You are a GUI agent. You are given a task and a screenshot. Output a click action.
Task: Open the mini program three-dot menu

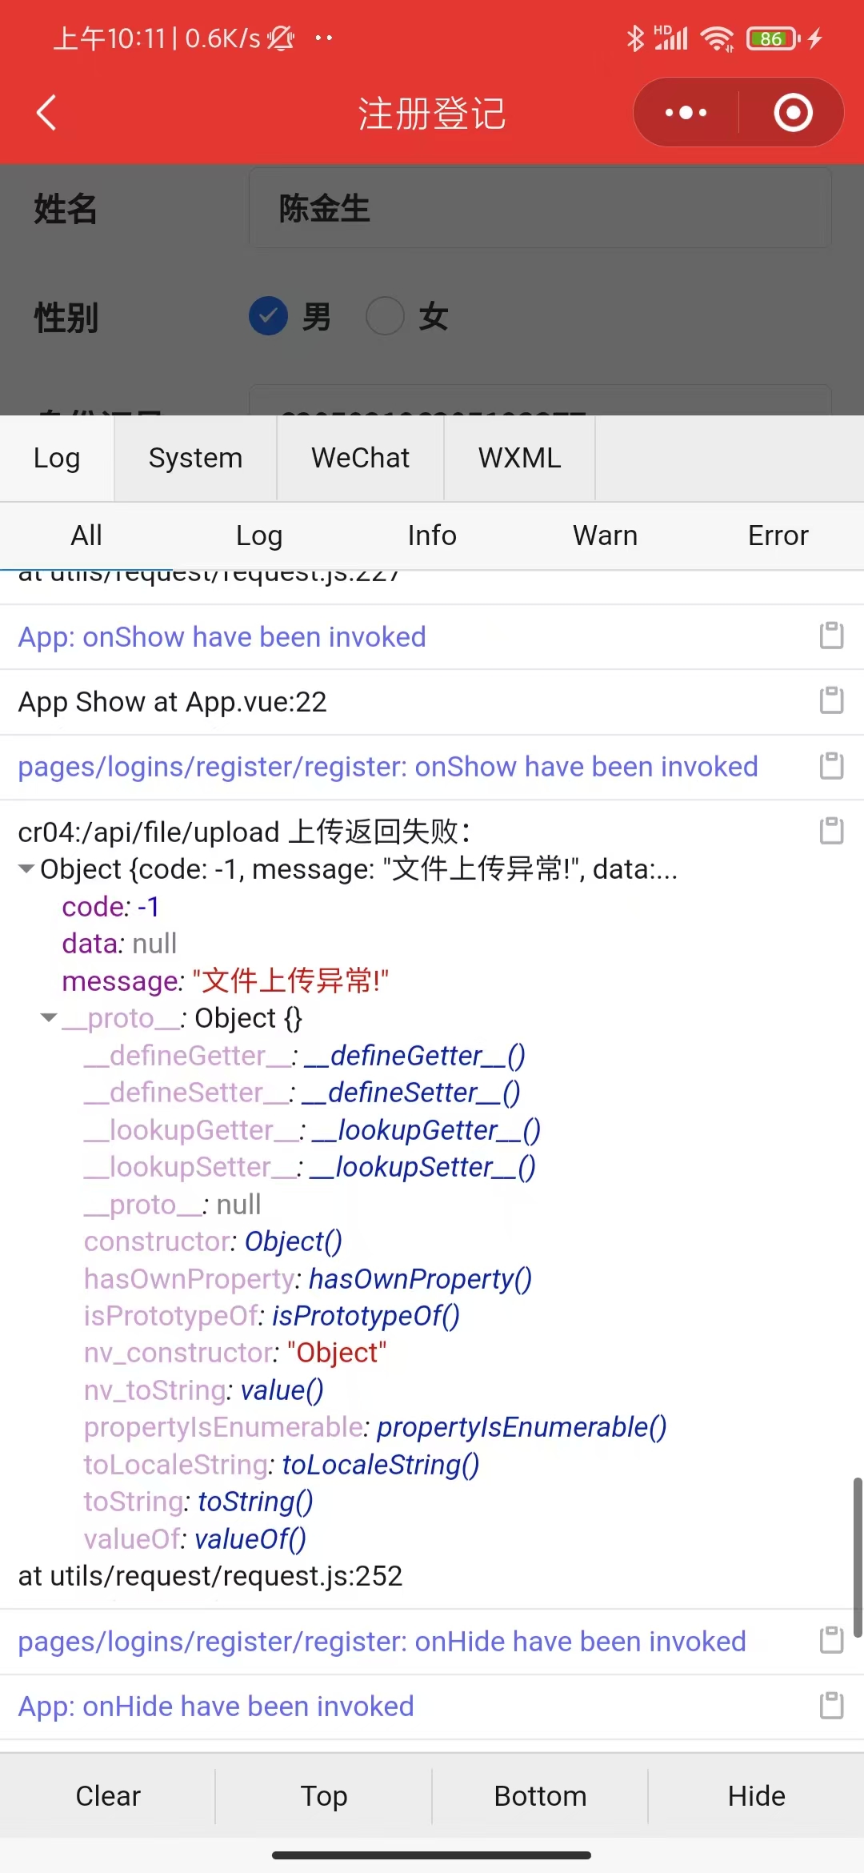coord(686,113)
